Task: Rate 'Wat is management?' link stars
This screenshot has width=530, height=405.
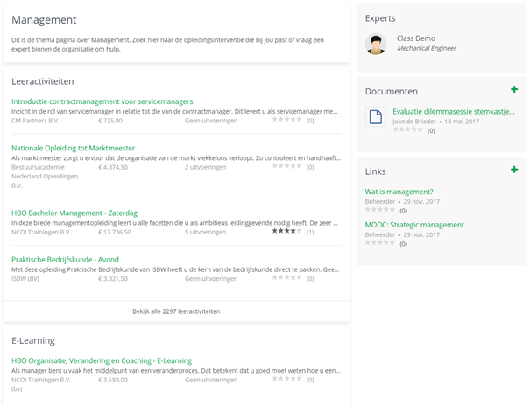Action: click(x=380, y=210)
